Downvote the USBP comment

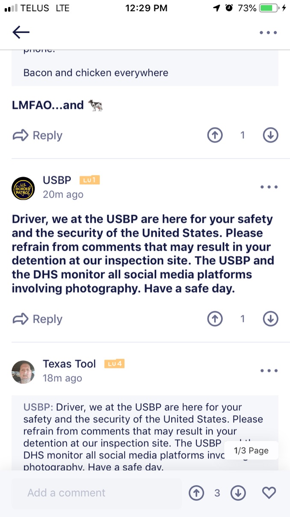(270, 319)
